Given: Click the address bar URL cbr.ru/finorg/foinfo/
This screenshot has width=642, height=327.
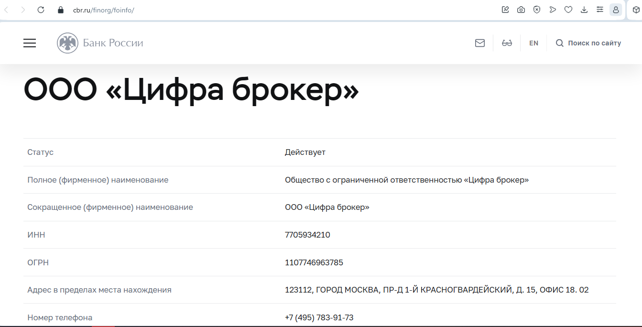Looking at the screenshot, I should point(103,10).
